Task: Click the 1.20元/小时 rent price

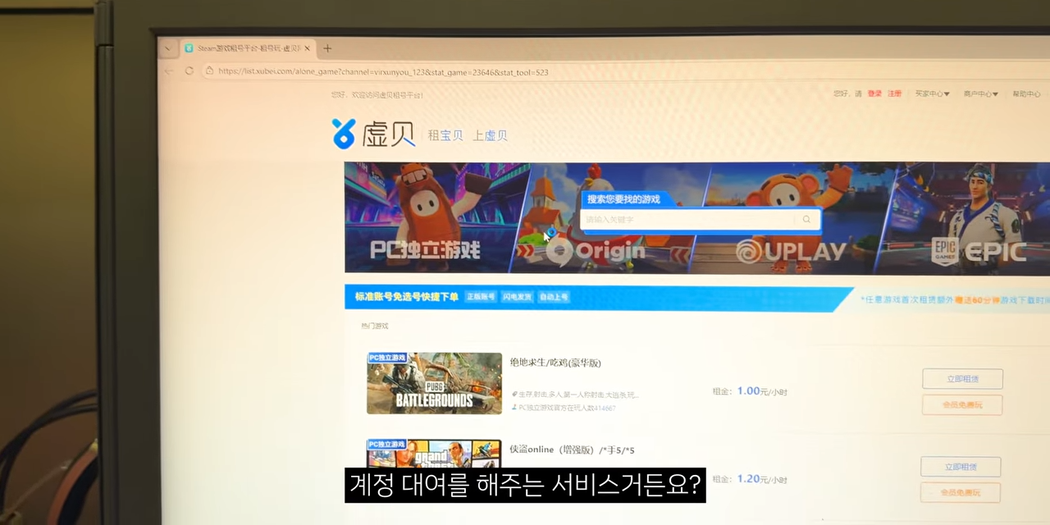Action: 762,478
